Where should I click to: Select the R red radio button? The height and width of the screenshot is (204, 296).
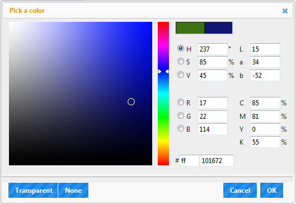click(x=181, y=102)
